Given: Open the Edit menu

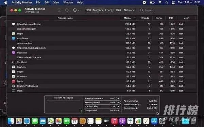Looking at the screenshot, I should (47, 2).
